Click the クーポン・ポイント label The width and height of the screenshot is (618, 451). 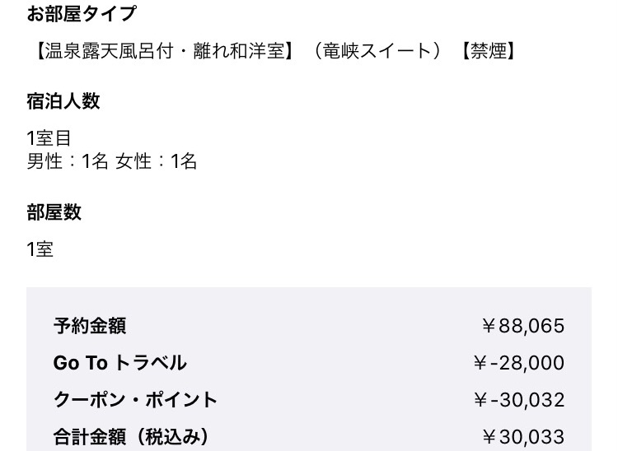pyautogui.click(x=135, y=400)
